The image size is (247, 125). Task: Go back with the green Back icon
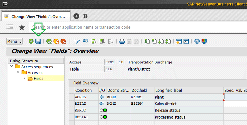tap(49, 41)
